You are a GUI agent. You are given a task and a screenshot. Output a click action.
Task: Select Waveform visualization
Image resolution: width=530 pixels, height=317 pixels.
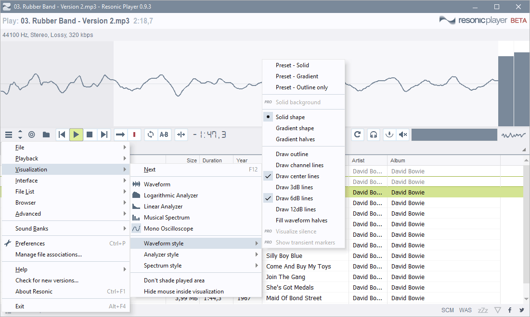[196, 184]
